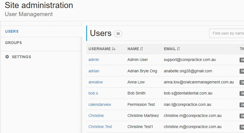Click the Users panel heading

coord(101,33)
